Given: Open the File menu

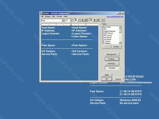Looking at the screenshot, I should [x=42, y=17].
